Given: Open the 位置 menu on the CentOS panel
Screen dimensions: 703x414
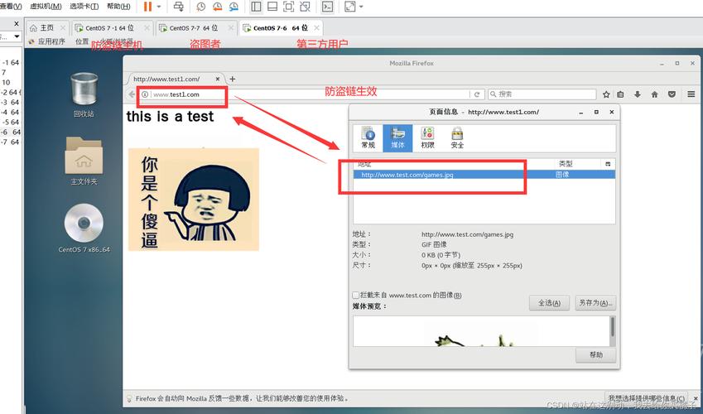Looking at the screenshot, I should click(x=82, y=41).
